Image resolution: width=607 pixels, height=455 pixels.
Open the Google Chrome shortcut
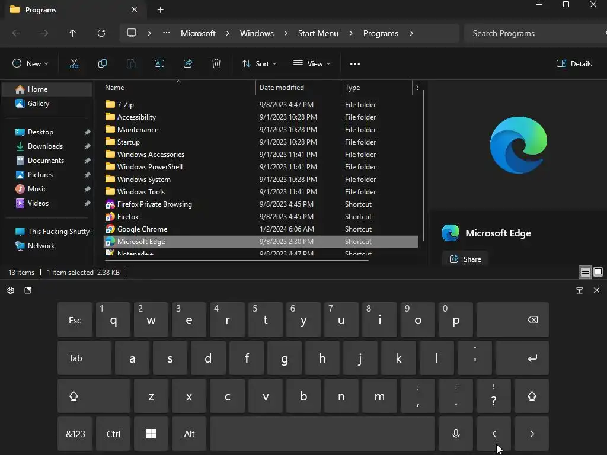coord(142,229)
